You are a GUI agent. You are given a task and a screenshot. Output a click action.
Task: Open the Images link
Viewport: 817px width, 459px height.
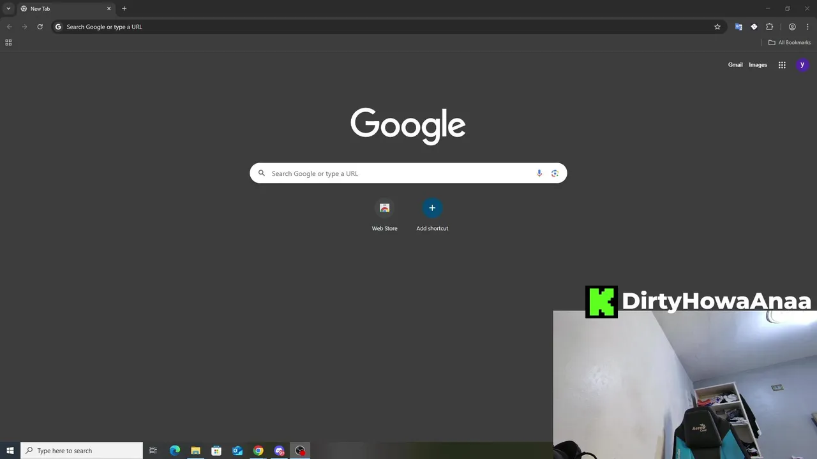tap(758, 64)
